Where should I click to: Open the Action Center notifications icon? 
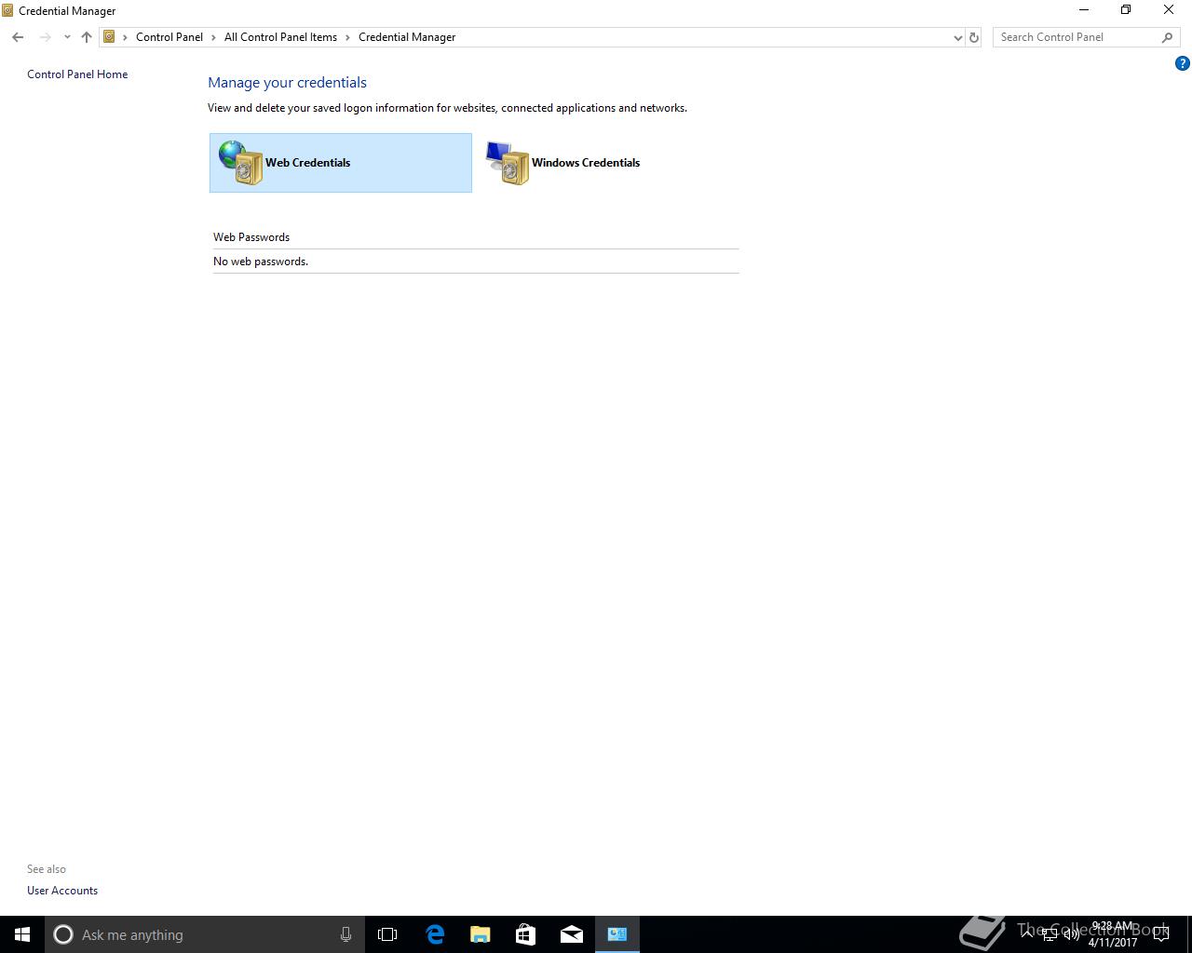coord(1161,934)
